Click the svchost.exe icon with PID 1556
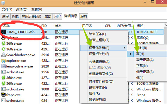The height and width of the screenshot is (104, 167). tap(3, 72)
